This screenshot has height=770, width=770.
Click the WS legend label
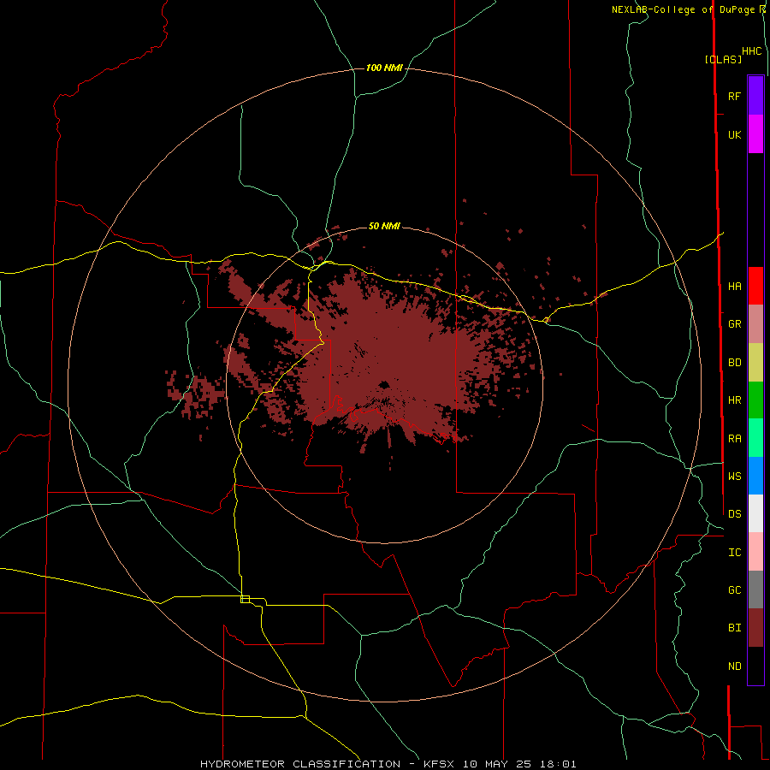click(734, 476)
